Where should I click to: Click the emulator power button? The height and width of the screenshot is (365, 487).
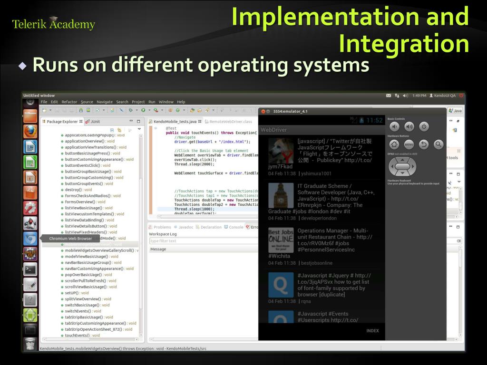point(424,126)
